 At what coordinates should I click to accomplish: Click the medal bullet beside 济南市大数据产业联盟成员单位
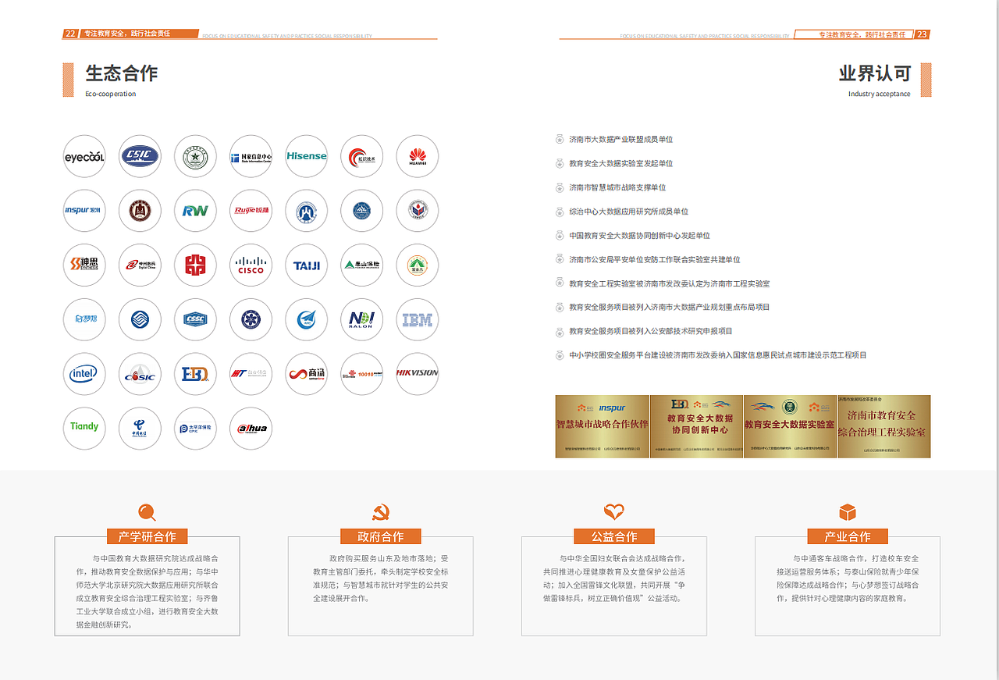[x=559, y=139]
